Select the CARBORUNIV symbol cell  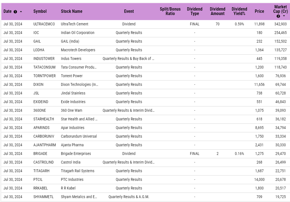pyautogui.click(x=44, y=137)
